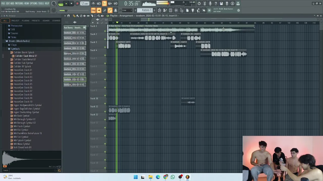Open the mixer view icon
Image resolution: width=323 pixels, height=181 pixels.
tap(176, 10)
